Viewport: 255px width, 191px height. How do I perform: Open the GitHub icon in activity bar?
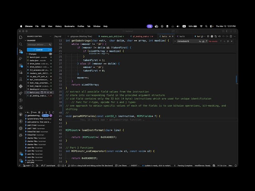pos(21,114)
